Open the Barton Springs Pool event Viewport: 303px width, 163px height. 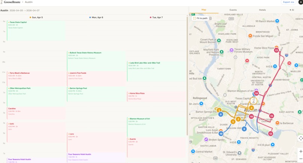click(97, 94)
